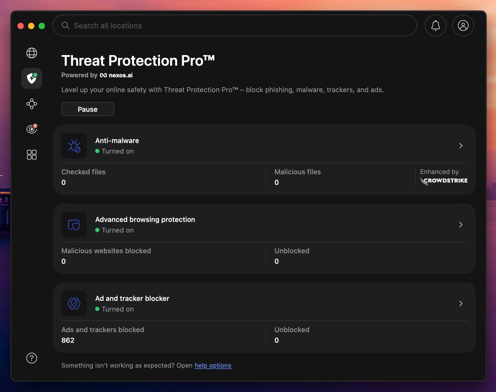Click Ads and trackers blocked label

coord(103,330)
